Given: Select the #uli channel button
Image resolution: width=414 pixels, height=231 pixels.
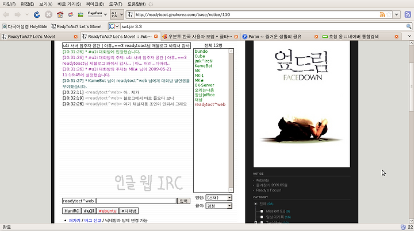Looking at the screenshot, I should 89,211.
